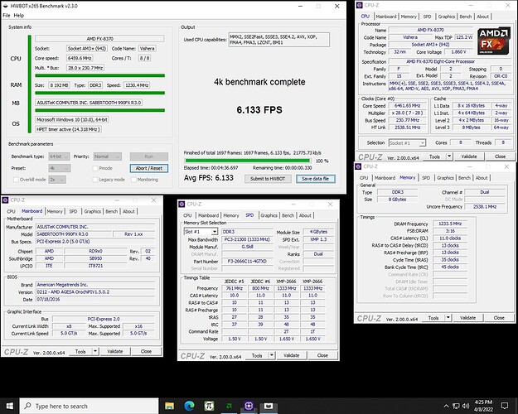This screenshot has width=518, height=414.
Task: Show hidden system tray icons
Action: point(446,406)
